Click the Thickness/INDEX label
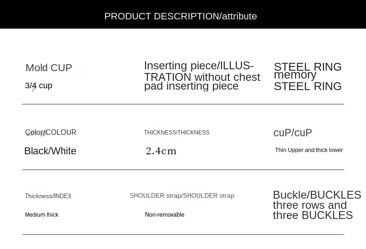Screen dimensions: 366x249 pyautogui.click(x=48, y=196)
